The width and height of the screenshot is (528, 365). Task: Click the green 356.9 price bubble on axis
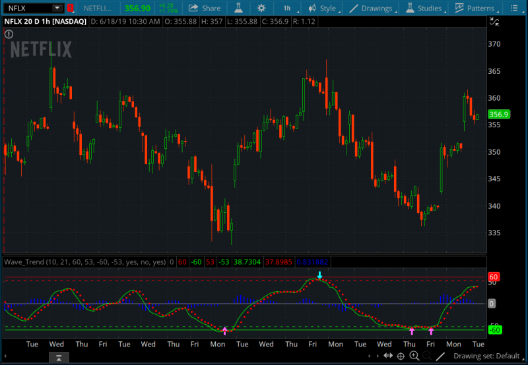(x=499, y=114)
